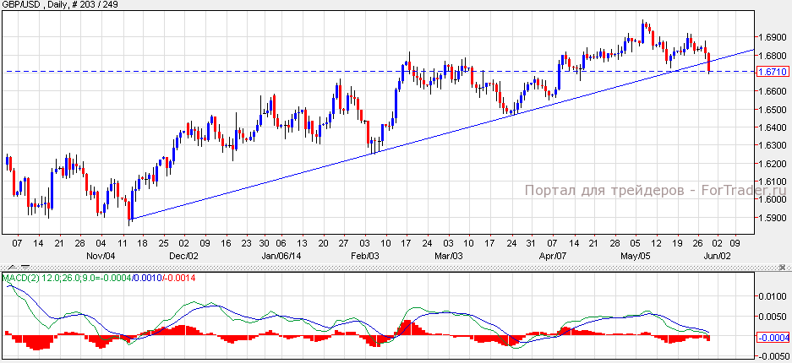
Task: Select the Dec/02 date label
Action: 183,254
